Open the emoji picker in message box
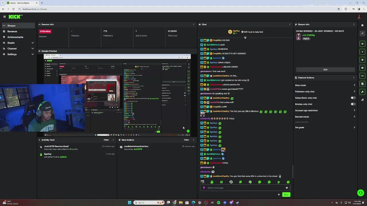 pos(287,188)
